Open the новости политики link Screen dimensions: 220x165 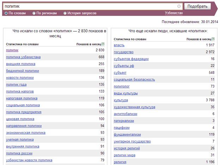(x=20, y=78)
